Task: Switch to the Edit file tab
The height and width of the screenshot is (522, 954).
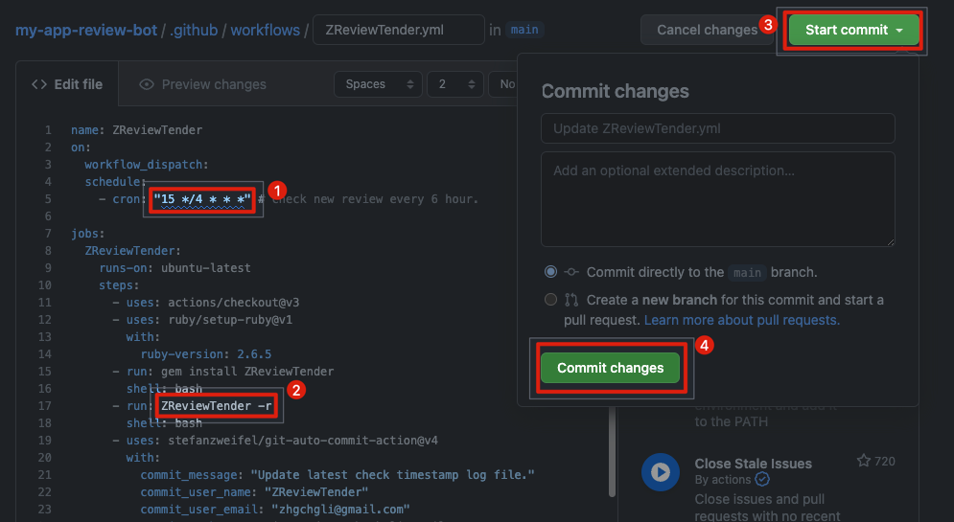Action: [x=67, y=84]
